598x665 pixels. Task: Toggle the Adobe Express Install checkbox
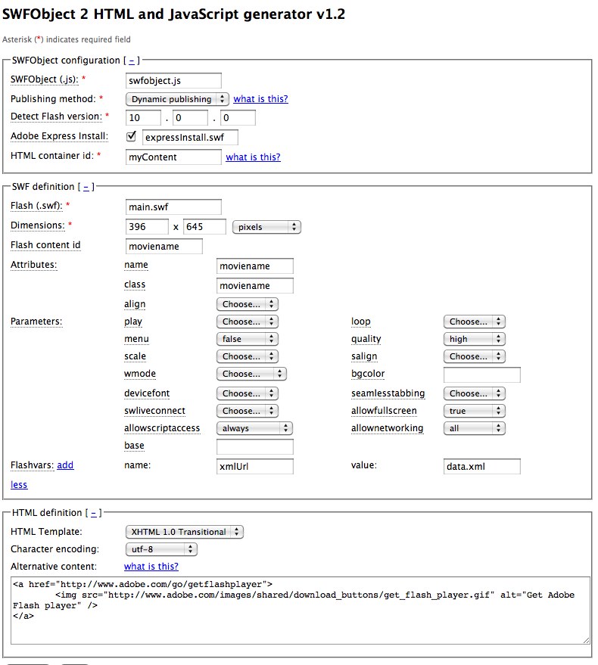pos(131,136)
